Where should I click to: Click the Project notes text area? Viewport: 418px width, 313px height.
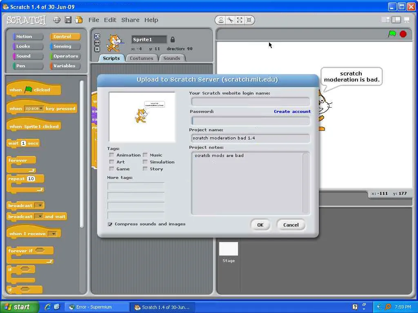pos(247,183)
